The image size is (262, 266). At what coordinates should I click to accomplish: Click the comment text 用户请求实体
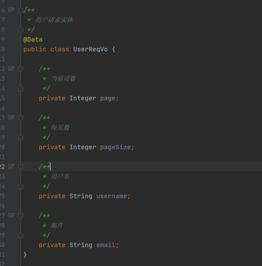tap(54, 20)
